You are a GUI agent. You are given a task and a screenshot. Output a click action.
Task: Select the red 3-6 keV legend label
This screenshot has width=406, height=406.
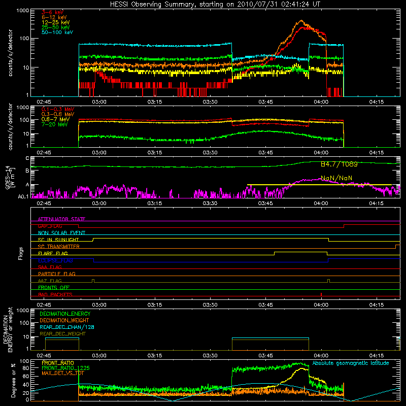coord(53,12)
